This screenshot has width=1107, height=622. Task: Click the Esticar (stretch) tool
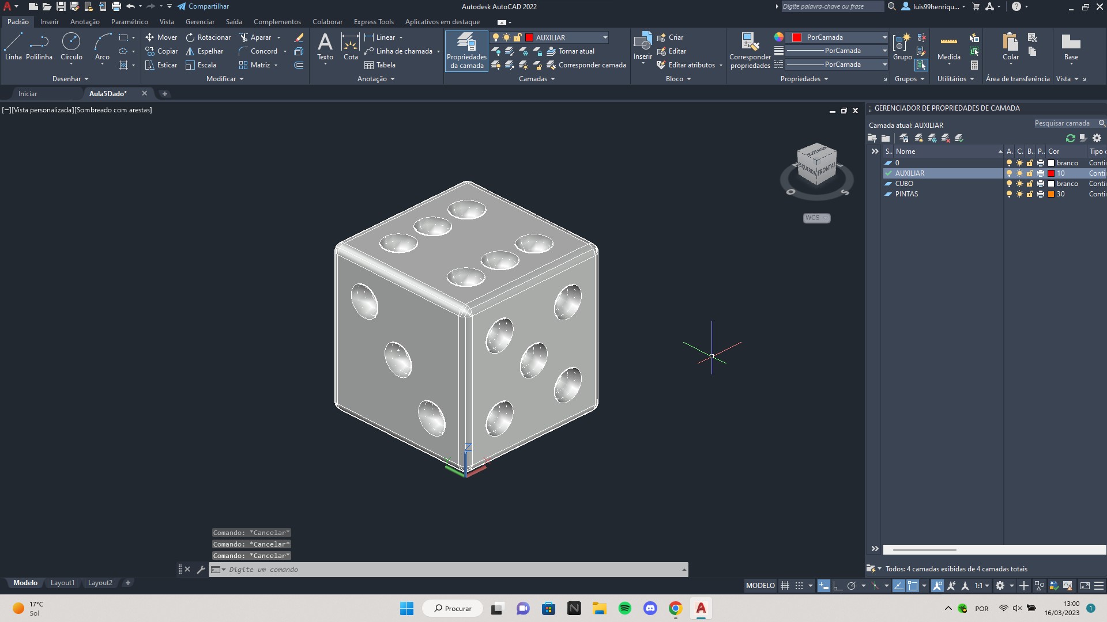(x=161, y=65)
